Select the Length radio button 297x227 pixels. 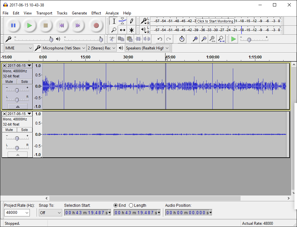pyautogui.click(x=131, y=205)
